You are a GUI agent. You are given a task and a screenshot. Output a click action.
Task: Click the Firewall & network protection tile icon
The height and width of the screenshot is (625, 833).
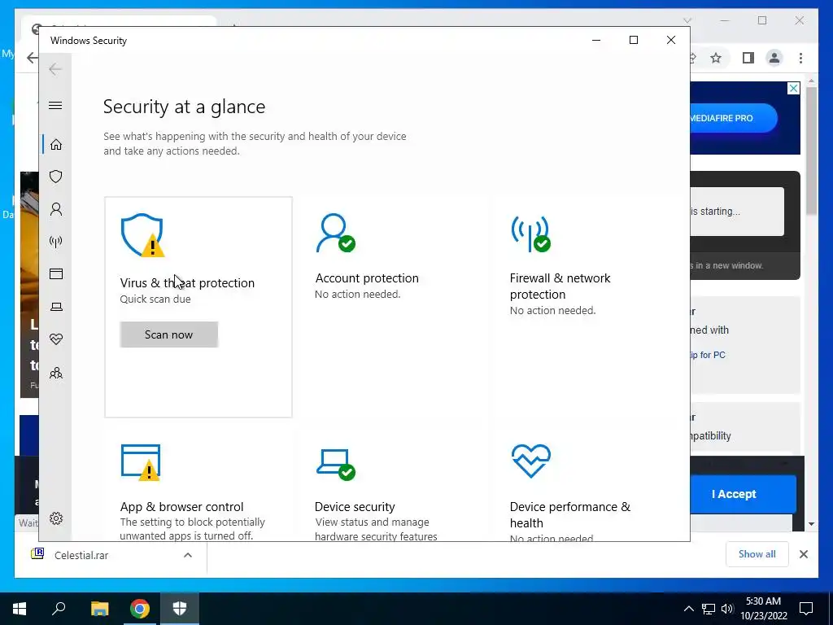530,233
